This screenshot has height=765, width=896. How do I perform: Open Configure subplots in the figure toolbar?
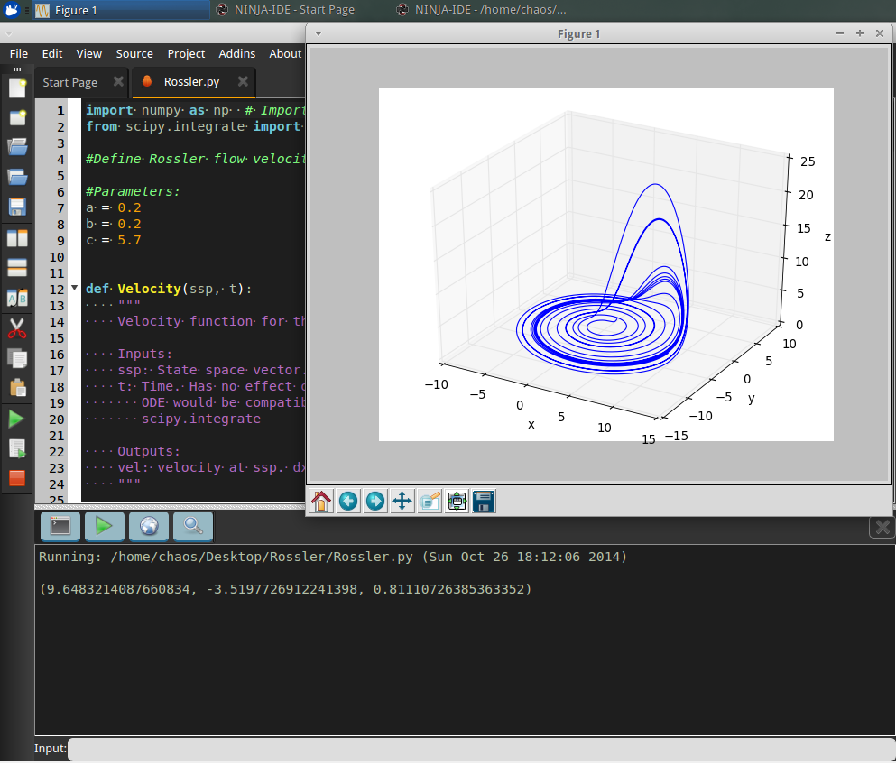(x=457, y=502)
